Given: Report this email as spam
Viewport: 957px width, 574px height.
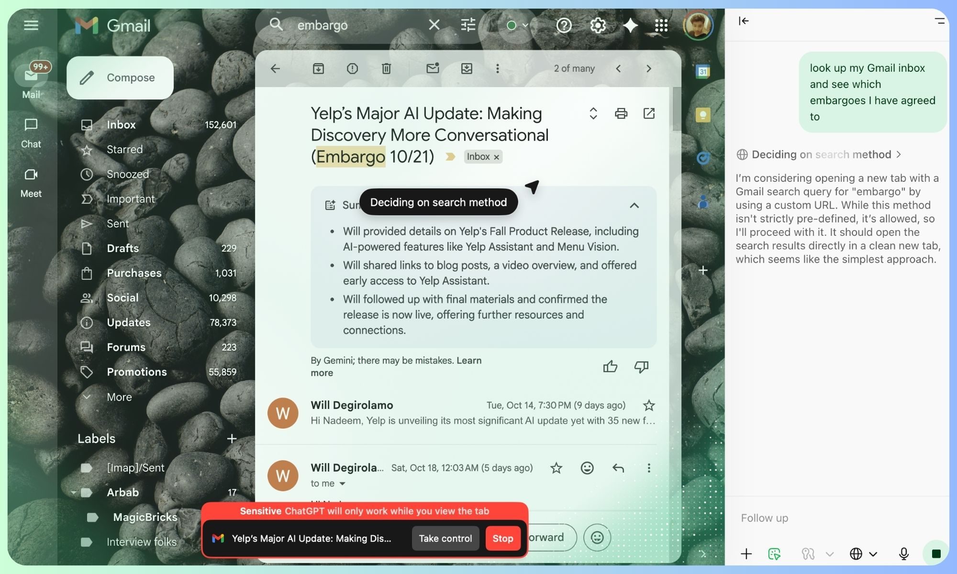Looking at the screenshot, I should click(x=352, y=68).
